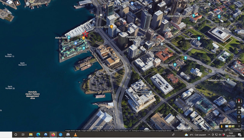Click the Berth Number 8 label
This screenshot has width=244, height=140.
22,64
